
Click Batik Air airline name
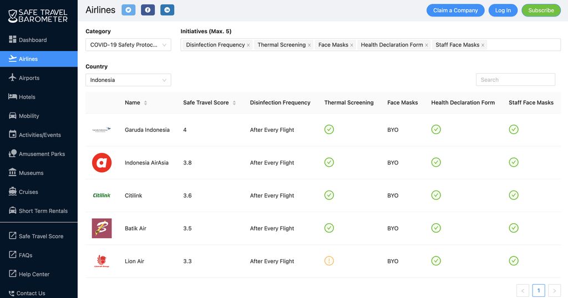point(135,229)
